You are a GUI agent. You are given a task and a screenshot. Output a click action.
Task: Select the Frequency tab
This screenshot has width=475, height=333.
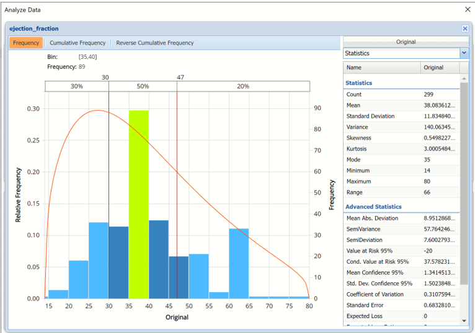coord(26,43)
